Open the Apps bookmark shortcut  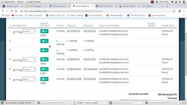(x=6, y=15)
